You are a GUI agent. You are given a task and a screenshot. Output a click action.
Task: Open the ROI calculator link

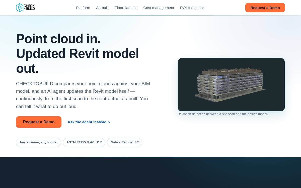tap(192, 8)
